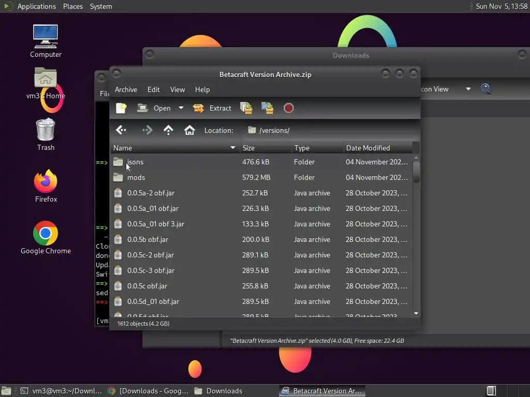The width and height of the screenshot is (530, 397).
Task: Create a new archive with the toolbar icon
Action: click(121, 108)
